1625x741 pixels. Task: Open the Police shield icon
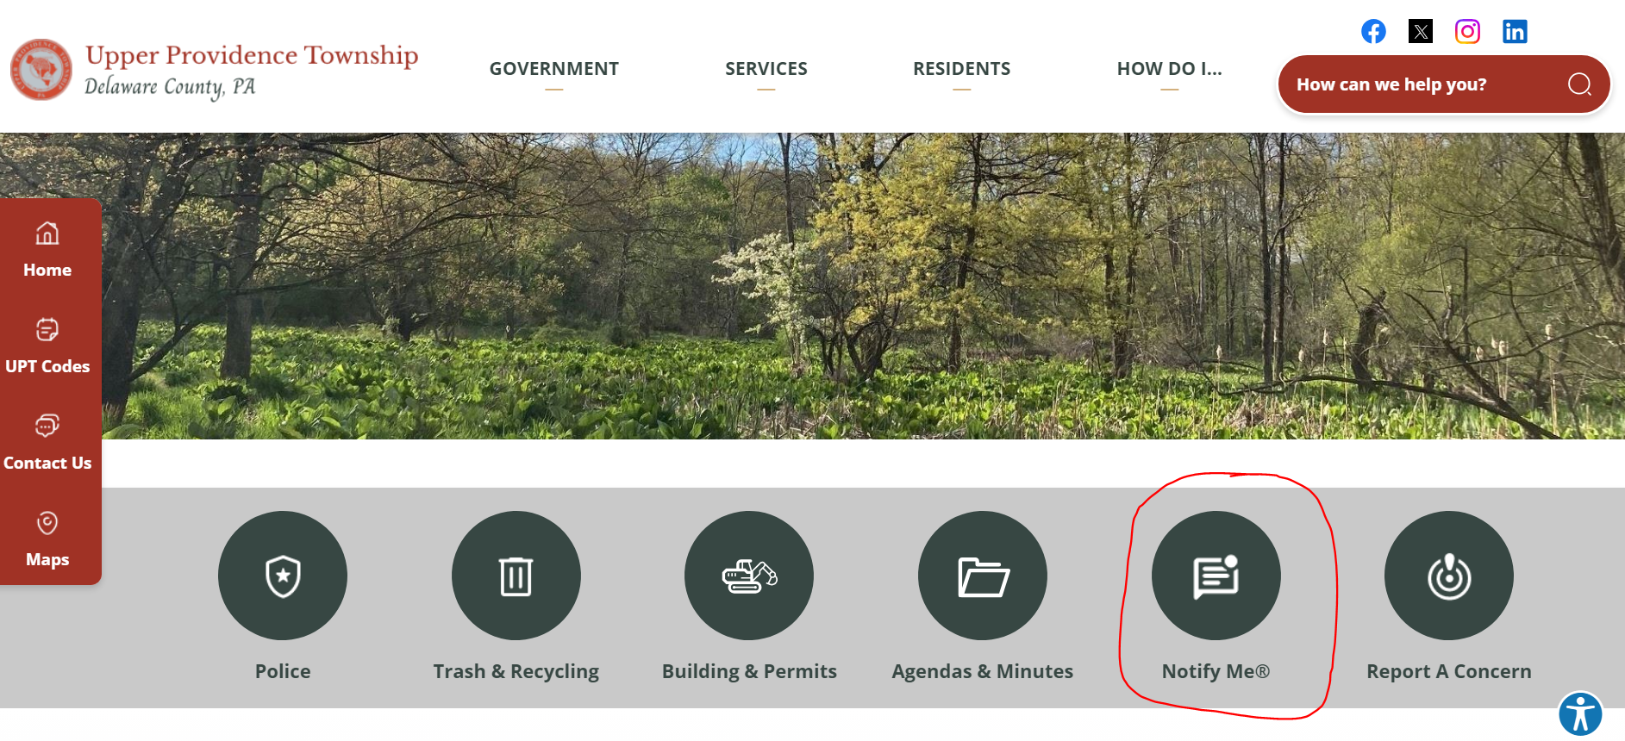(283, 576)
